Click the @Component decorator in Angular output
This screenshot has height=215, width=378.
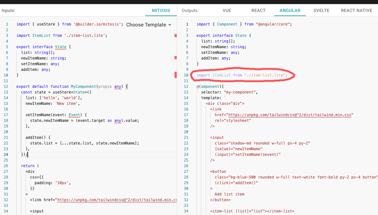[x=209, y=86]
